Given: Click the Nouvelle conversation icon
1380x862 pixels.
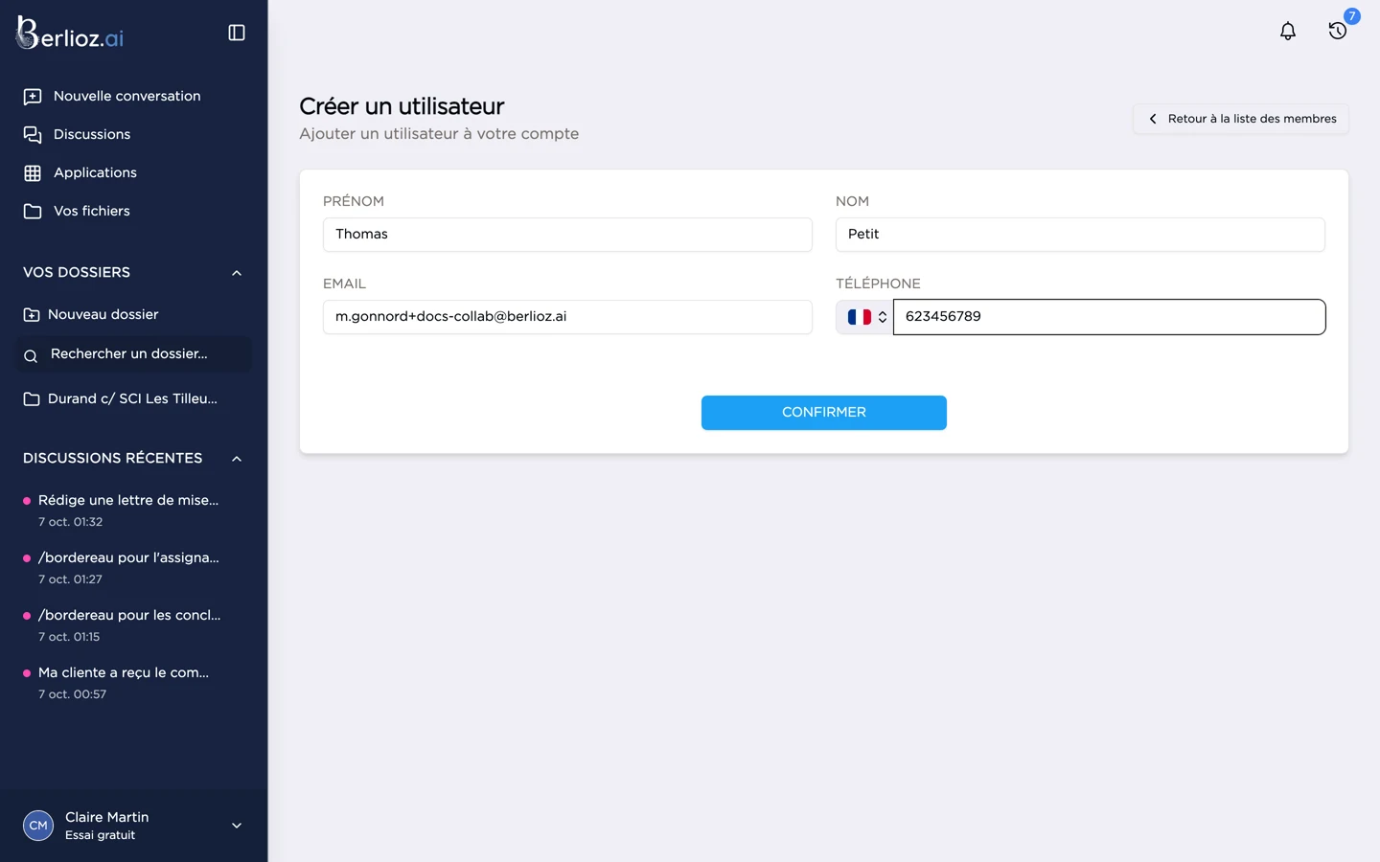Looking at the screenshot, I should [33, 97].
